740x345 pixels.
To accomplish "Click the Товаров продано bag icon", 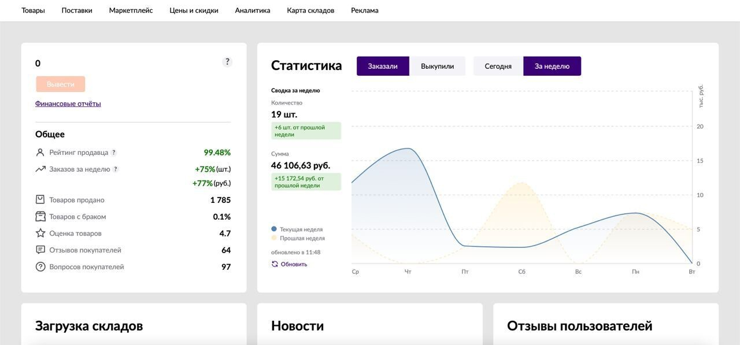I will [x=40, y=199].
